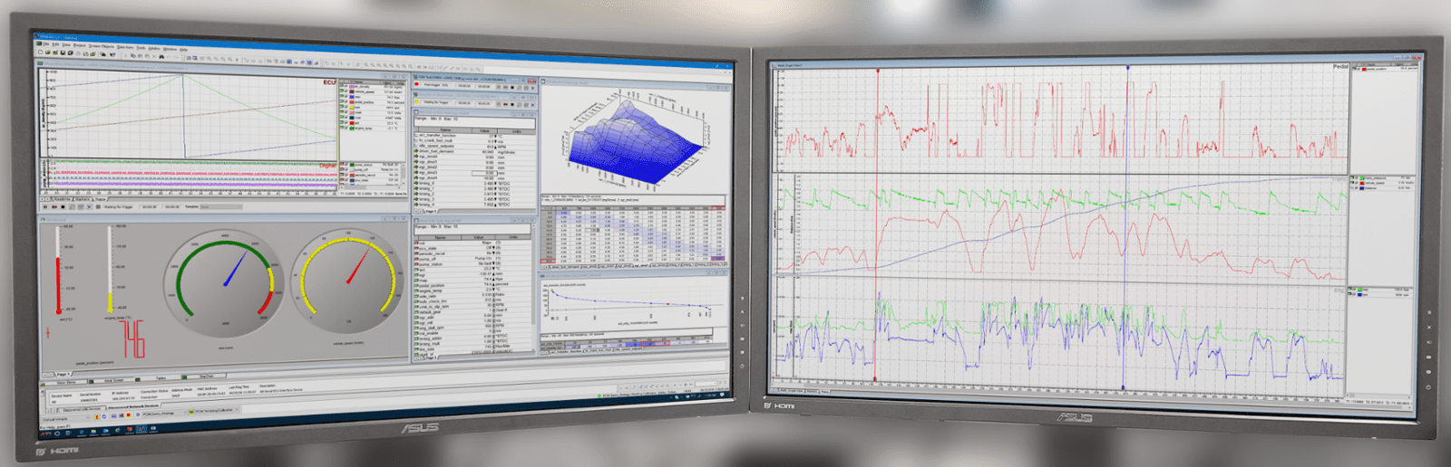1451x467 pixels.
Task: Open the Project menu
Action: (x=80, y=45)
